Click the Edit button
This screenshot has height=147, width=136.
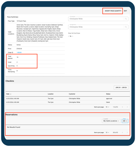coord(125,11)
